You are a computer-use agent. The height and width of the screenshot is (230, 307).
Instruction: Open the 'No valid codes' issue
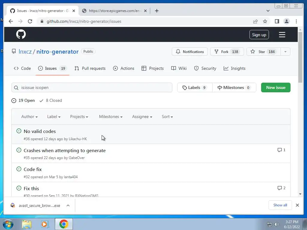(40, 131)
